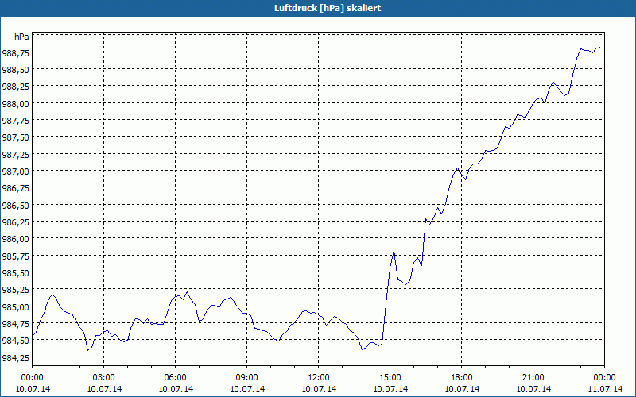
Task: Click the 987,25 y-axis label
Action: (x=16, y=154)
